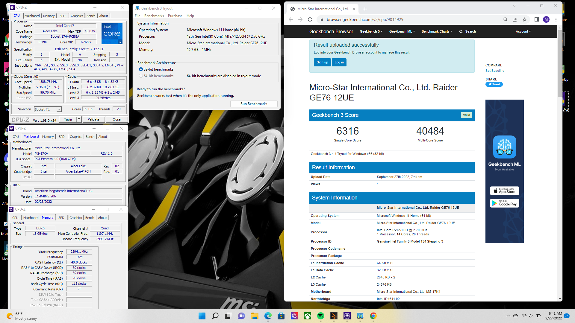Viewport: 575px width, 323px height.
Task: Go forward in Chrome browser
Action: (x=300, y=19)
